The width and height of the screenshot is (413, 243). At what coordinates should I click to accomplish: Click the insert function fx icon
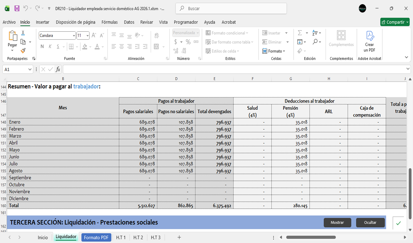tap(58, 69)
